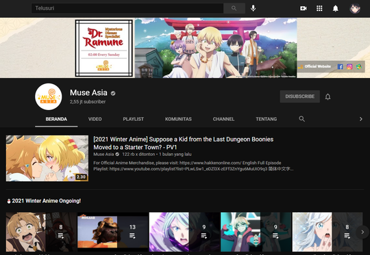Click Muse Asia name under featured video

coord(103,155)
